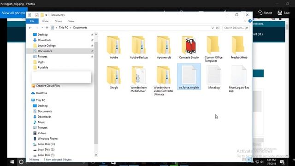Open the Adobe-Backup folder

tap(139, 47)
